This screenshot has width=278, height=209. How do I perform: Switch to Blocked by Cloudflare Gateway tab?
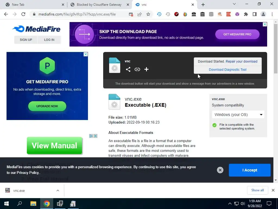99,5
